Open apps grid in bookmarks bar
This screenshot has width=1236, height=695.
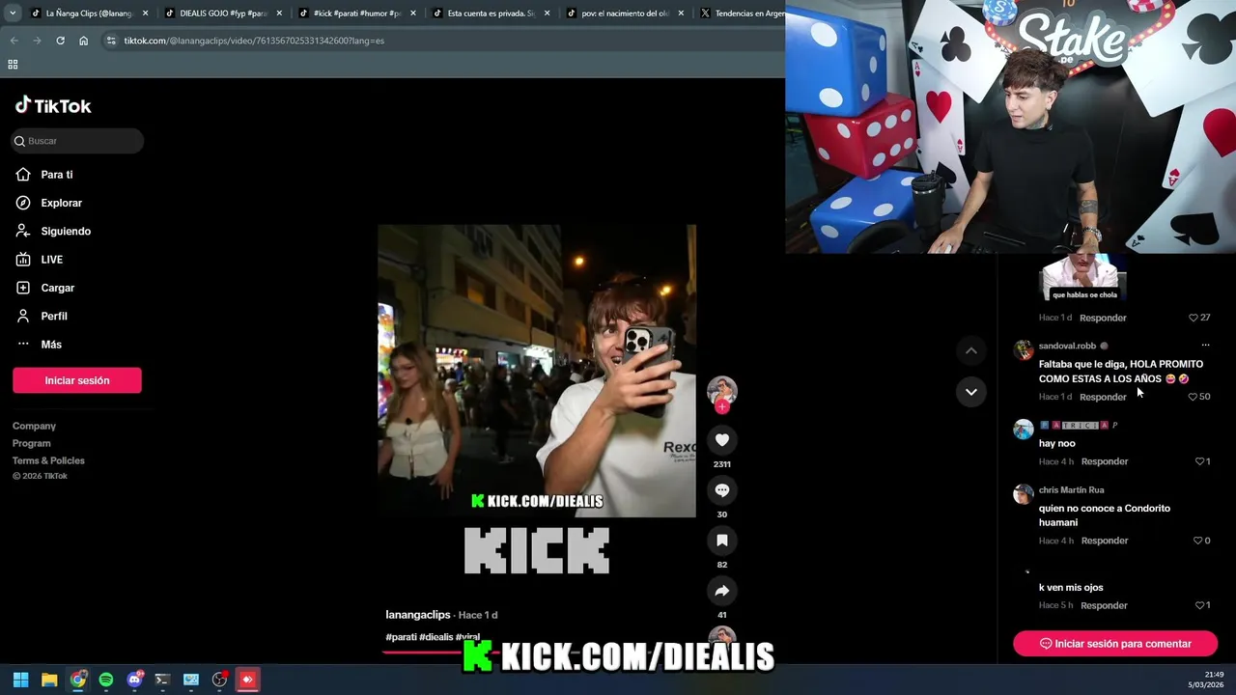click(x=13, y=65)
